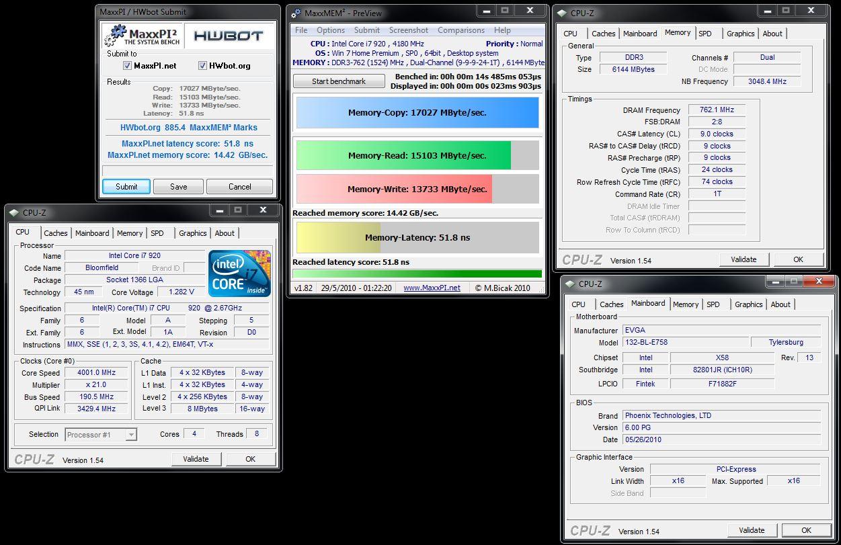Screen dimensions: 841x545
Task: Toggle the MaxxPI.net submit checkbox
Action: [x=127, y=65]
